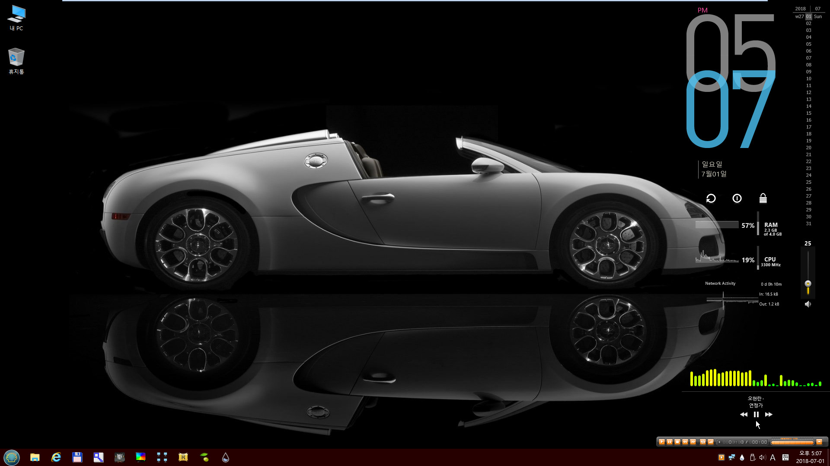This screenshot has height=466, width=830.
Task: Click the large 05 hour clock digits
Action: pyautogui.click(x=731, y=53)
